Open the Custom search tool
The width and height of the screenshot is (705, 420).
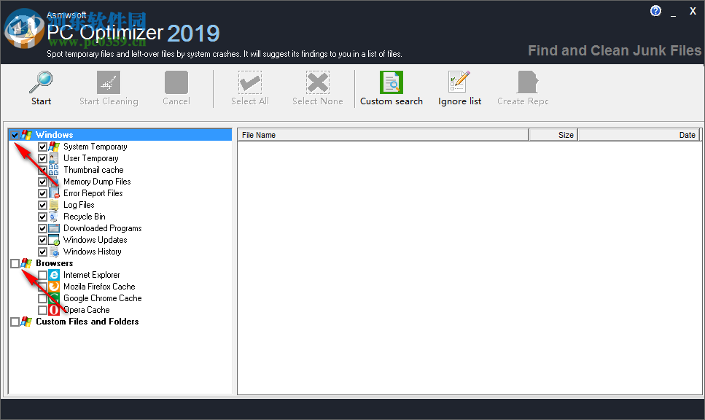(391, 82)
